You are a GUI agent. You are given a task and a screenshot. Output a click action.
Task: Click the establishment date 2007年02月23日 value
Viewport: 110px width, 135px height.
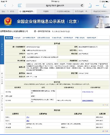83,54
